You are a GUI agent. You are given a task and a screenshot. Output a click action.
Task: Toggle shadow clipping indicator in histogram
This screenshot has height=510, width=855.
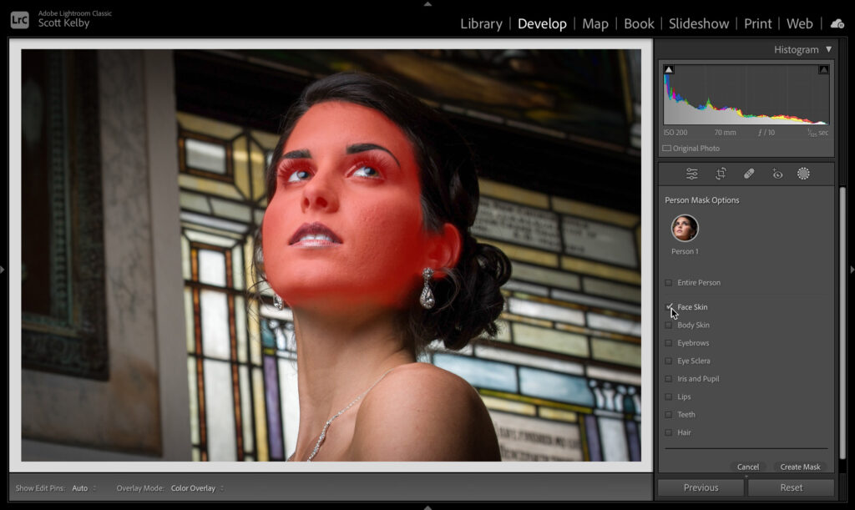[669, 70]
